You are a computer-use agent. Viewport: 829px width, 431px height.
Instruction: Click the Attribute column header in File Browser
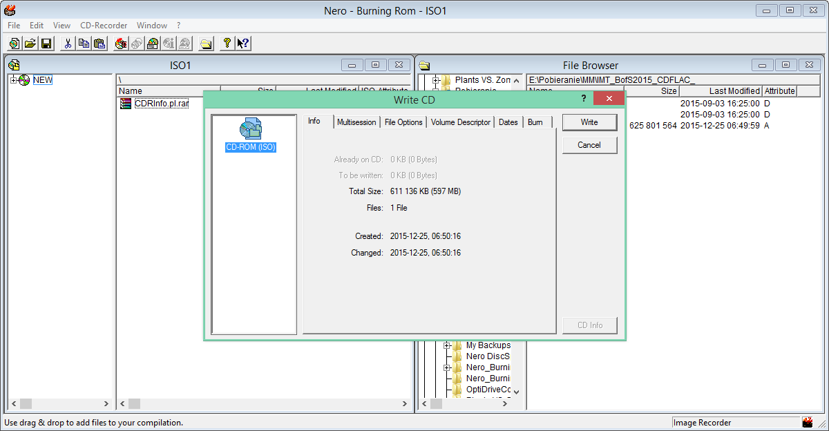click(x=779, y=90)
